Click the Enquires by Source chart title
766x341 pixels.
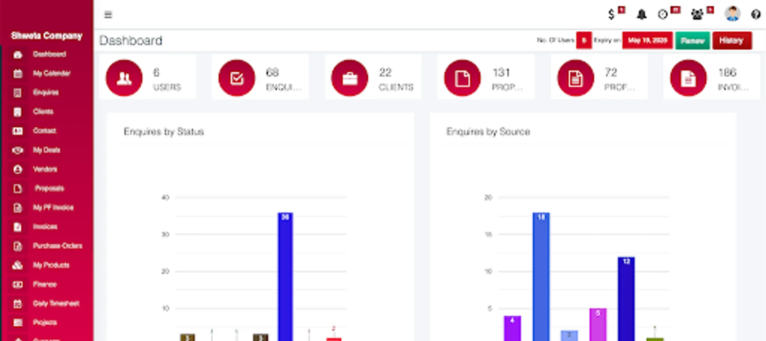[x=488, y=132]
